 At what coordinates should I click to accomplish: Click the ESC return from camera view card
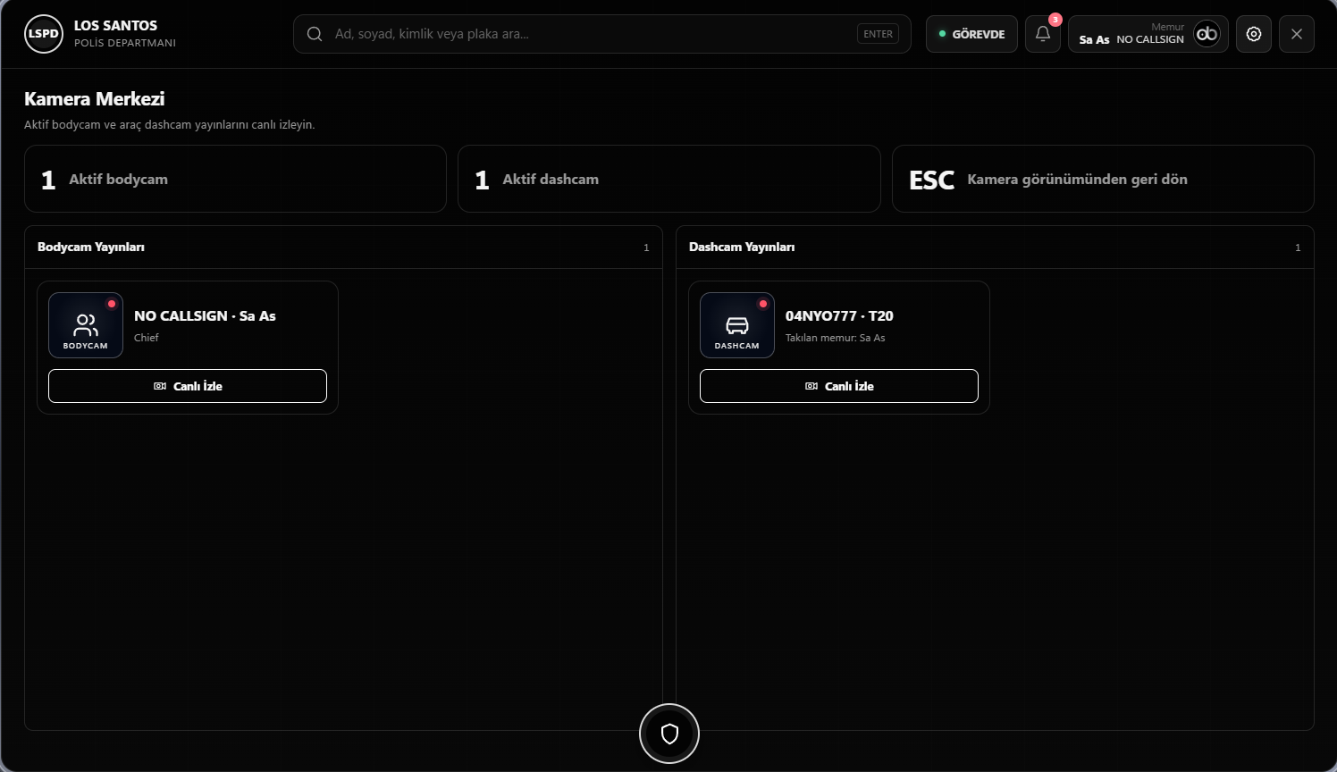tap(1103, 179)
